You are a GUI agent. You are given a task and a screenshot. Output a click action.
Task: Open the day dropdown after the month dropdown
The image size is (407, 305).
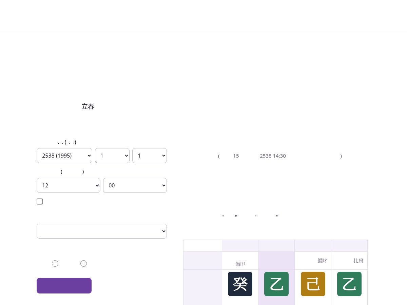coord(150,156)
